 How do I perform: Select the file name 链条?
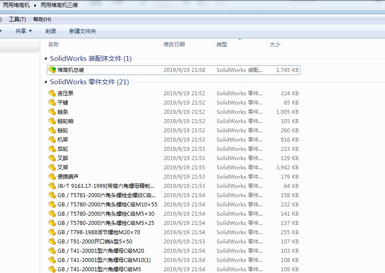[x=63, y=112]
